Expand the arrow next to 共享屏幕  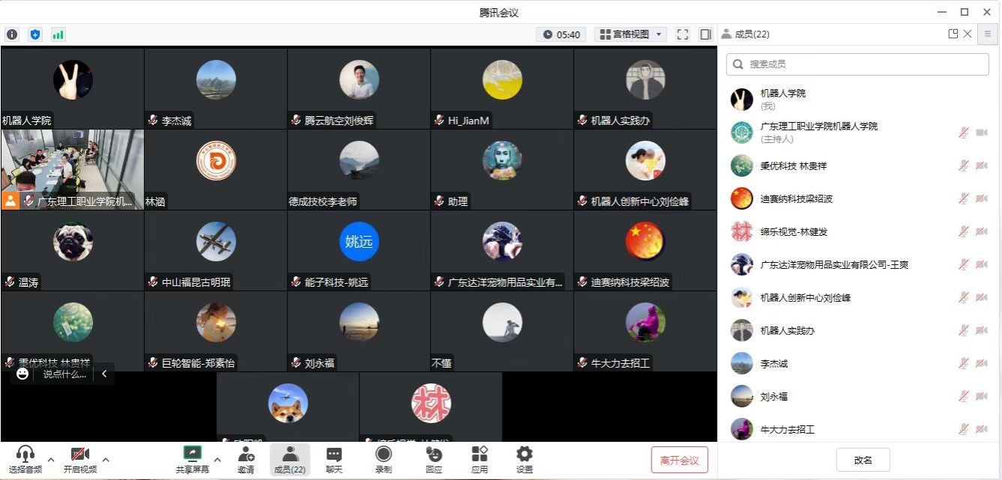217,460
